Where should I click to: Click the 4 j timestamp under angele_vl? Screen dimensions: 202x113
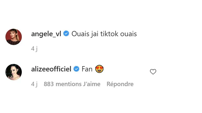pos(34,49)
